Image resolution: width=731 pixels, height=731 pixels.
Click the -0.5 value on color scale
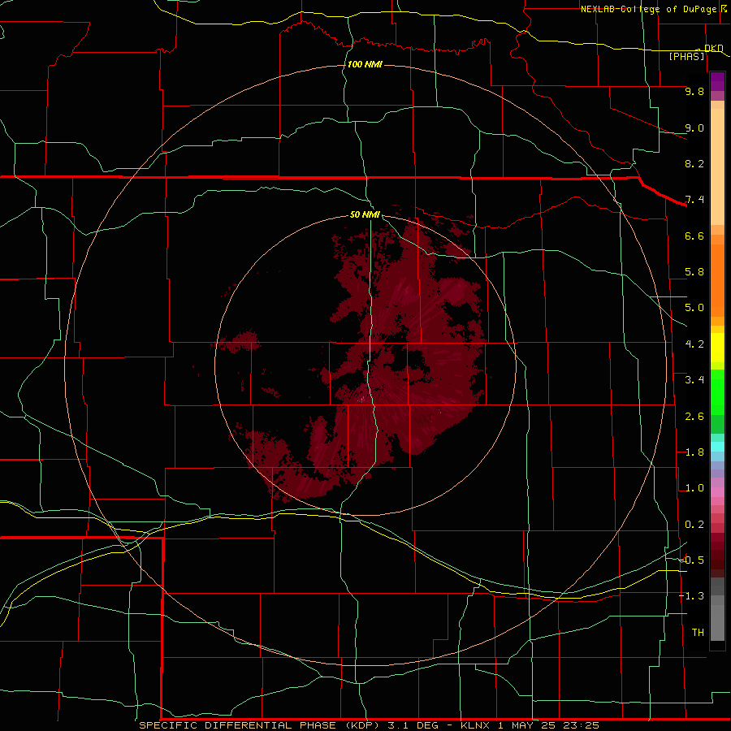tap(691, 560)
